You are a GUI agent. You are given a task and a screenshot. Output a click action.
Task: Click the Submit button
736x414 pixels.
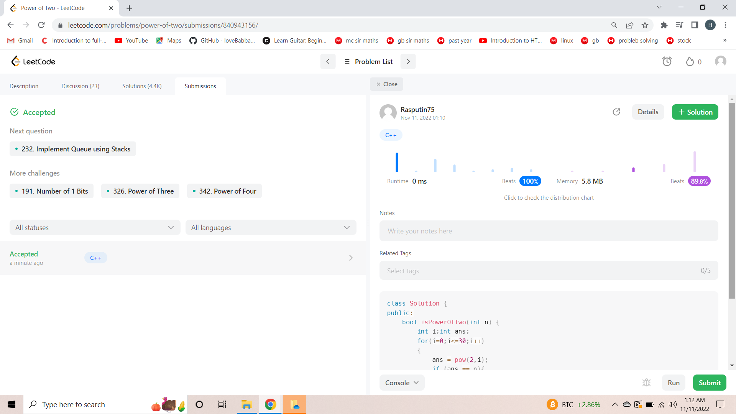pos(709,382)
